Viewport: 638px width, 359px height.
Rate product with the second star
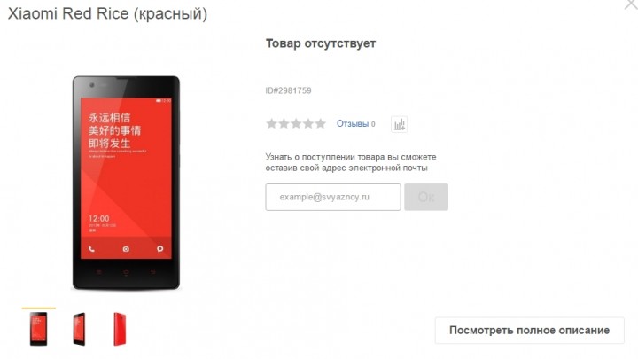pos(284,123)
